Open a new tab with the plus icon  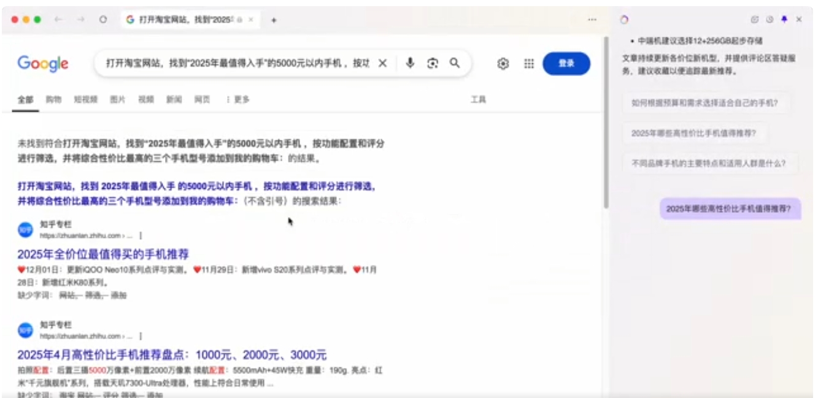[x=274, y=20]
